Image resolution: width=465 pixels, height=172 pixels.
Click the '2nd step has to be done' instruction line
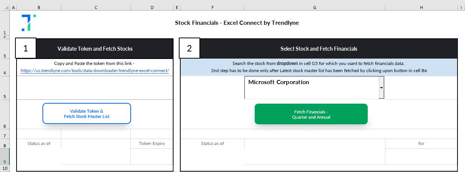pyautogui.click(x=319, y=70)
